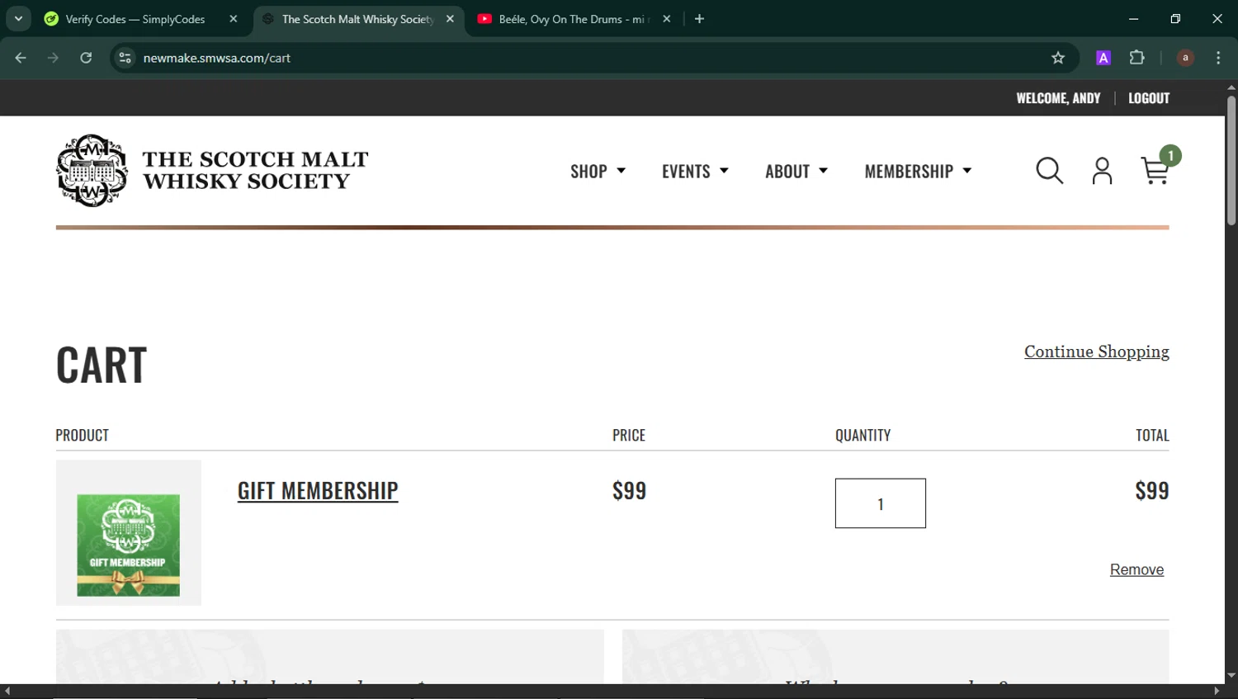Click the TOTAL column header
The width and height of the screenshot is (1238, 699).
coord(1152,435)
